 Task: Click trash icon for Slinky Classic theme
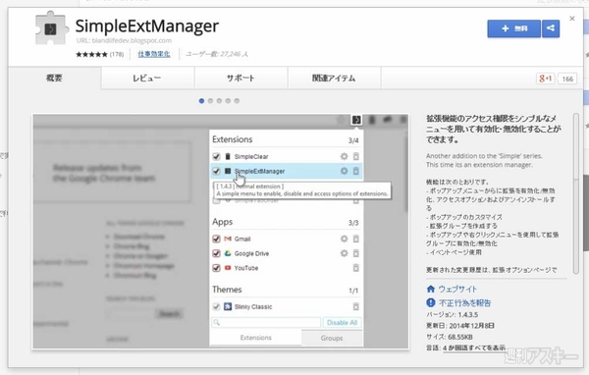(356, 306)
